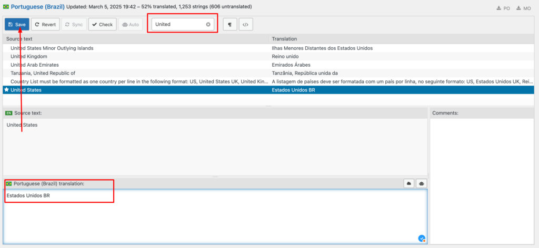Revert changes with the Revert button
The height and width of the screenshot is (248, 539).
45,24
